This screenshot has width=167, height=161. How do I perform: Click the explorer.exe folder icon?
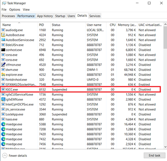(3, 75)
